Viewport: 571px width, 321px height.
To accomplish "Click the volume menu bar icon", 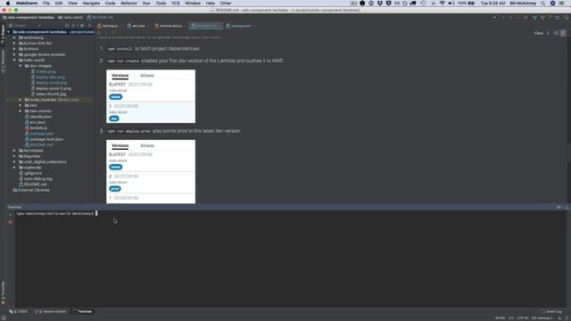I will (451, 4).
